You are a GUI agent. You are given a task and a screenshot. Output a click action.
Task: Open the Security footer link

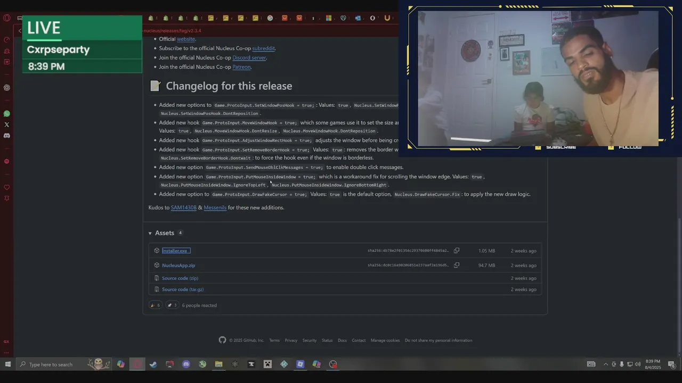[310, 340]
